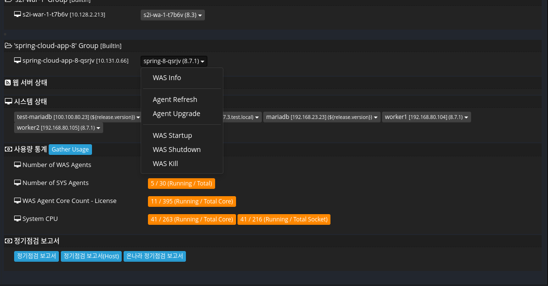Open the 정기점검 보고서(Host) report

91,256
